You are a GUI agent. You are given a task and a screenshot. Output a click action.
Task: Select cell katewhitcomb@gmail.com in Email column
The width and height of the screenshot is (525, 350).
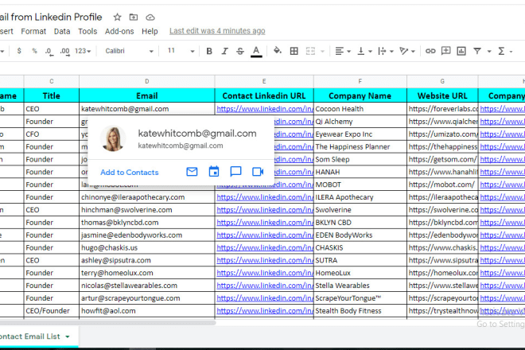coord(146,109)
